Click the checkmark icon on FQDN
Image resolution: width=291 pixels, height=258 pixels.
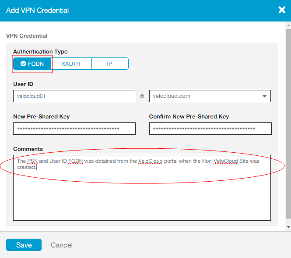click(x=23, y=64)
